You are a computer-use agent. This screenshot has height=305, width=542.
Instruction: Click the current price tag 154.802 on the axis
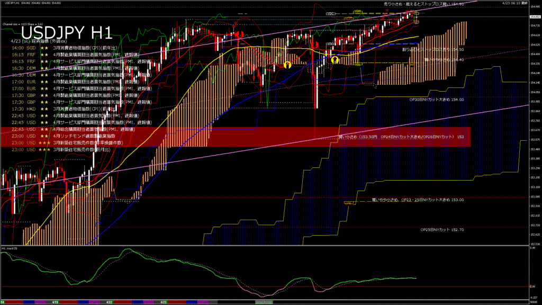click(x=534, y=17)
